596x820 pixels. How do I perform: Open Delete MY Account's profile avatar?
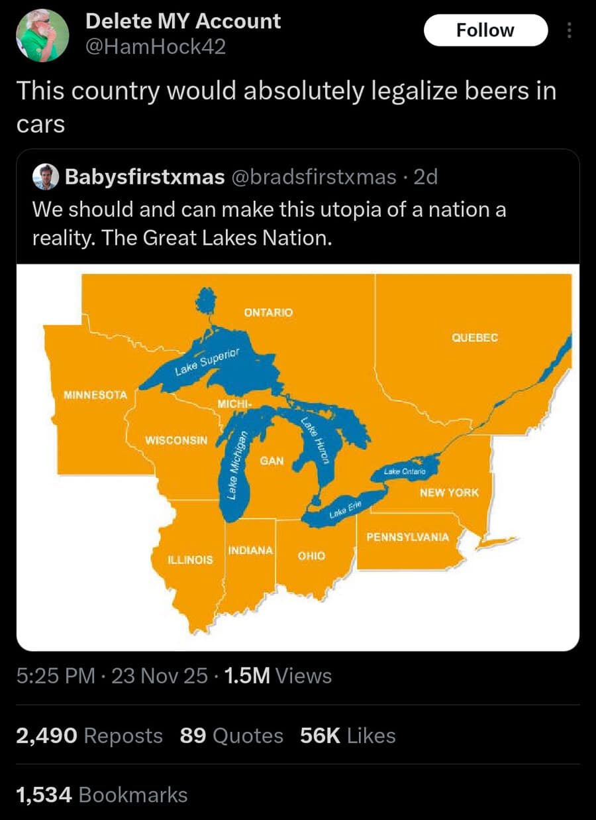pyautogui.click(x=42, y=36)
